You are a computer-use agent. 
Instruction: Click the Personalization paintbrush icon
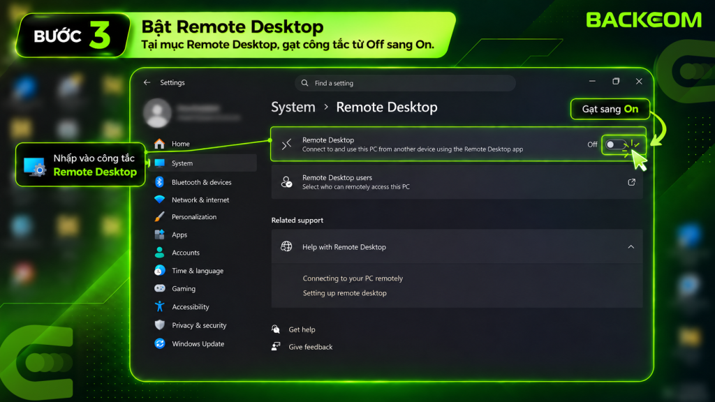pyautogui.click(x=159, y=217)
